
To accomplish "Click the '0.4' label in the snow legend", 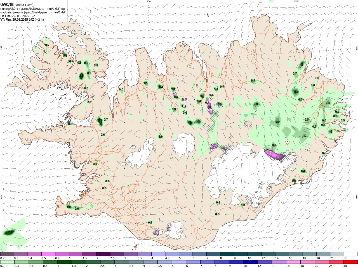I will point(30,258).
